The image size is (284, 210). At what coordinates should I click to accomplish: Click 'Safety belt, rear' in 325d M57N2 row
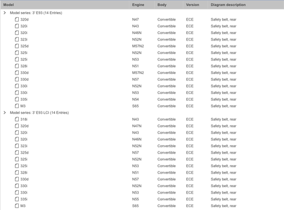[223, 46]
